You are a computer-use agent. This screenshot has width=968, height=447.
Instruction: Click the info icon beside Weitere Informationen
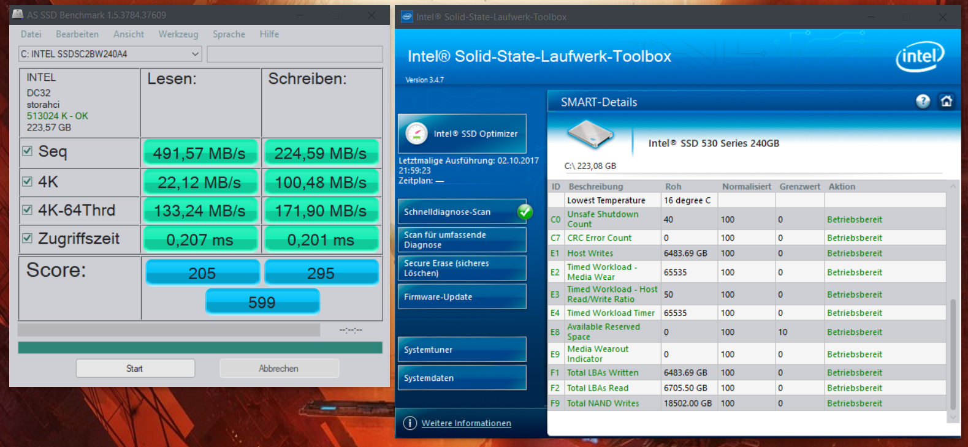pos(410,423)
